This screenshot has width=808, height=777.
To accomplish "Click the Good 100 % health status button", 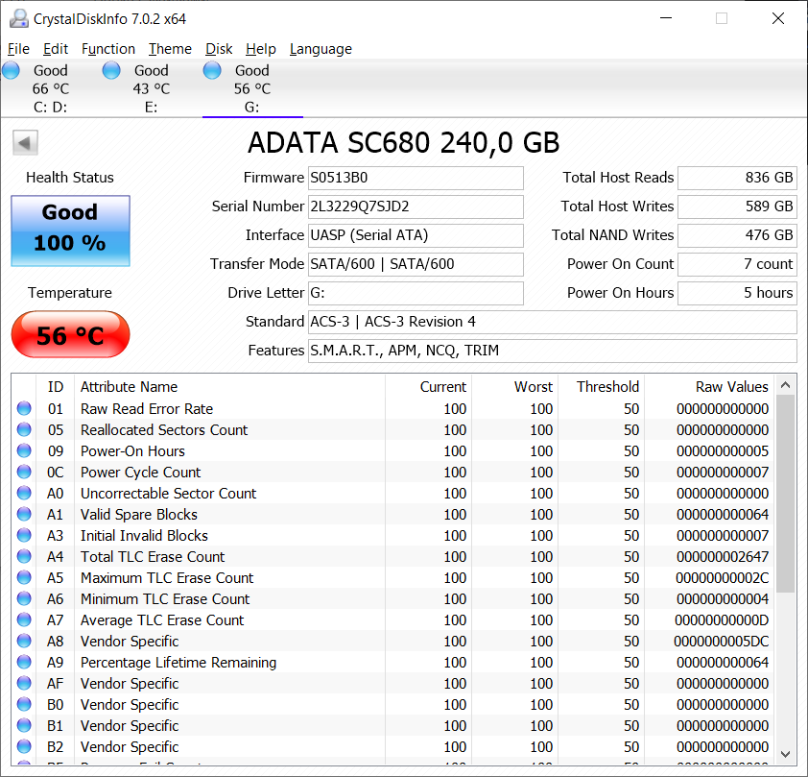I will (71, 231).
